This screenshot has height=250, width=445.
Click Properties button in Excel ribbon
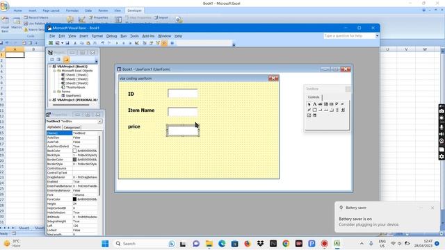click(x=99, y=17)
